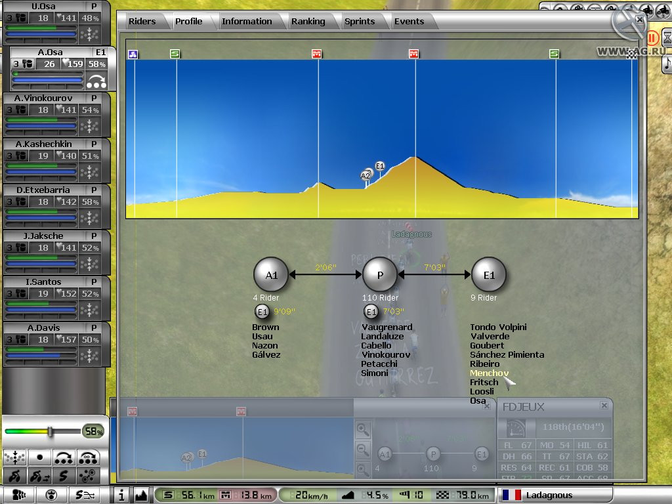Click the Ladagnous rider name field with the French flag
672x504 pixels.
click(556, 495)
